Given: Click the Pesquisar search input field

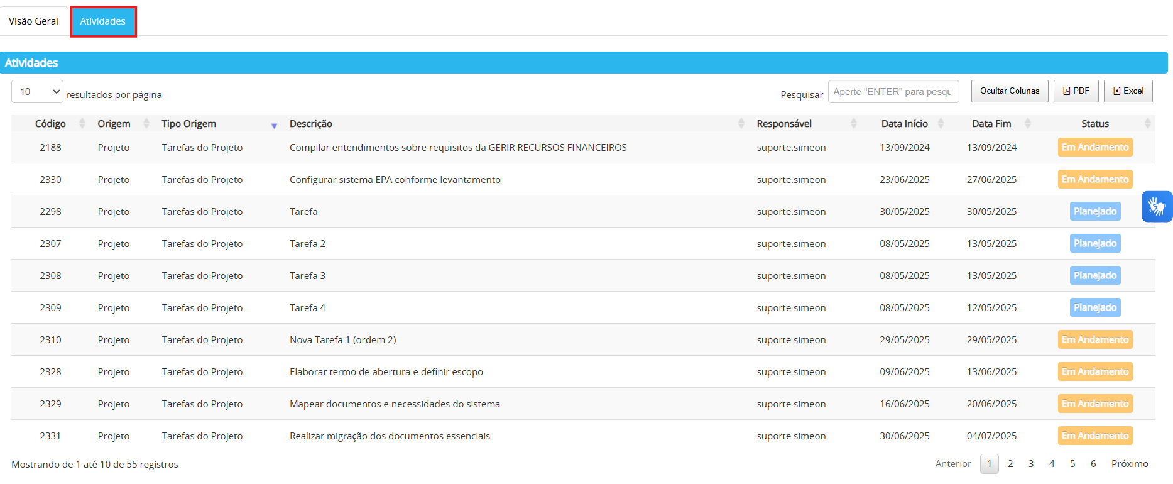Looking at the screenshot, I should (x=893, y=92).
